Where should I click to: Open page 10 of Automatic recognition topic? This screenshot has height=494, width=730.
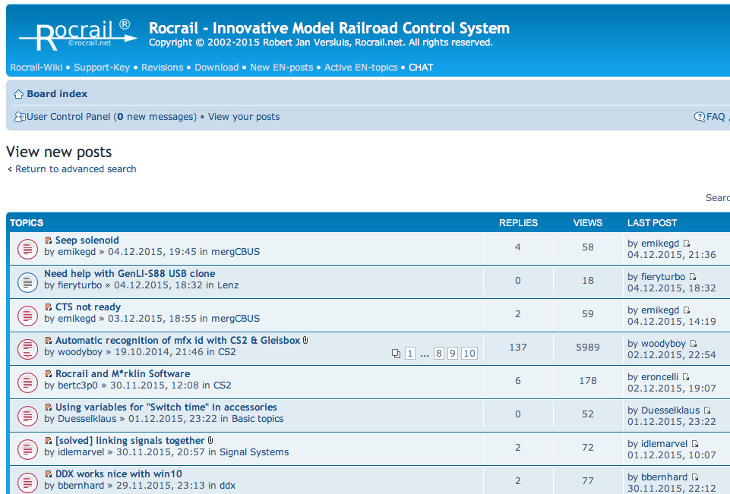469,354
